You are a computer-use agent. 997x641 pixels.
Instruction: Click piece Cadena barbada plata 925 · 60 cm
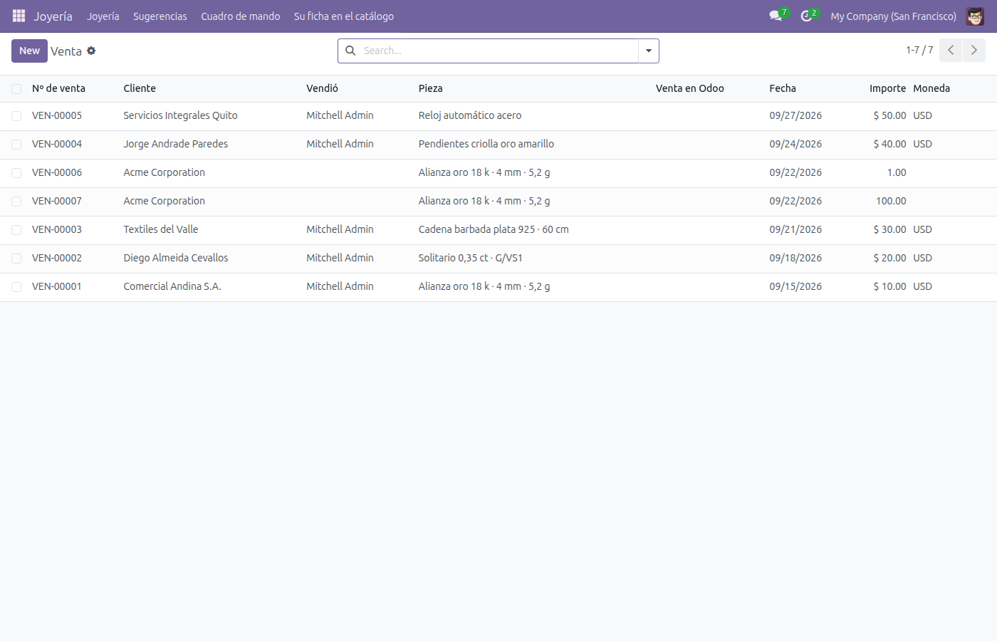point(494,229)
